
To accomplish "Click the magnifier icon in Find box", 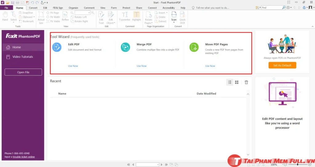I will point(283,8).
